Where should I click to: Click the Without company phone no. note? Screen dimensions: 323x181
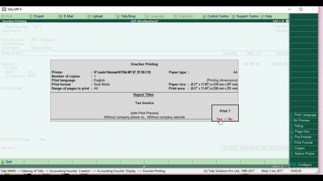click(x=125, y=117)
